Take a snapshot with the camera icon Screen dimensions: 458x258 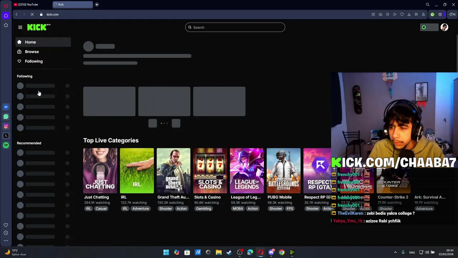pos(380,14)
